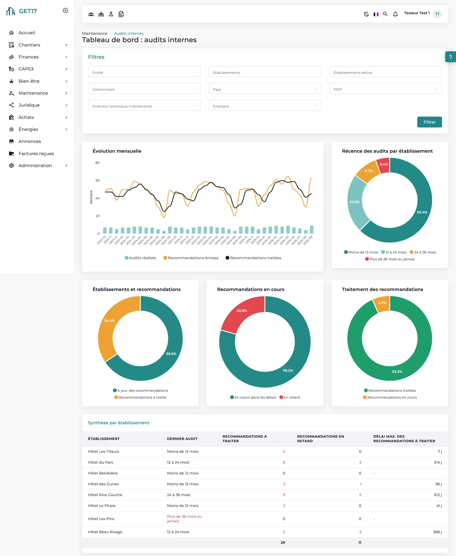Click the red Plus de 36 mois legend swatch
The height and width of the screenshot is (556, 456).
click(367, 259)
